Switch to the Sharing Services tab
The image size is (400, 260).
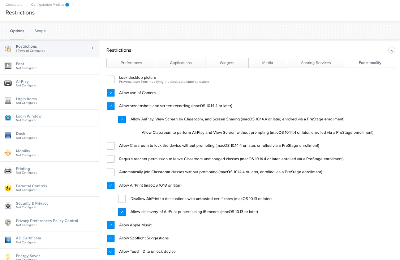[316, 63]
